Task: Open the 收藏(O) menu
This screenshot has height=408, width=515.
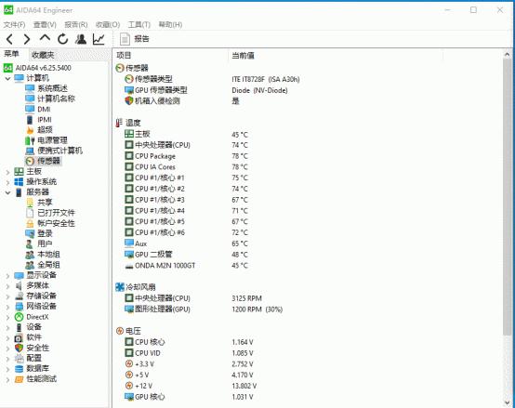Action: click(x=108, y=24)
